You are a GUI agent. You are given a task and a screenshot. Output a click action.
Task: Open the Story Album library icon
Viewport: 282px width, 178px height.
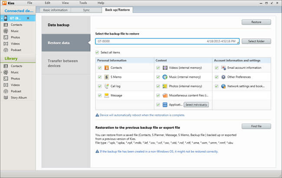[x=6, y=98]
